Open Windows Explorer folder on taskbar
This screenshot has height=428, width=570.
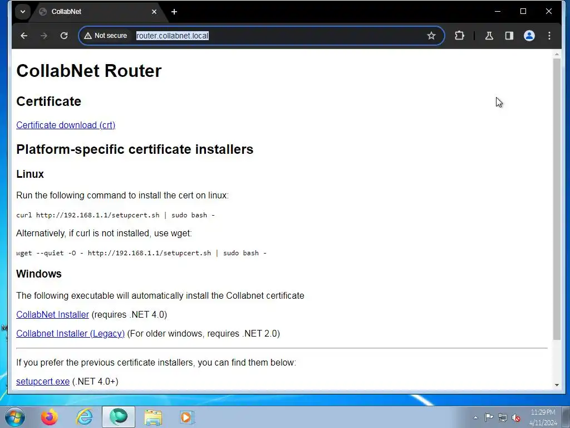154,417
